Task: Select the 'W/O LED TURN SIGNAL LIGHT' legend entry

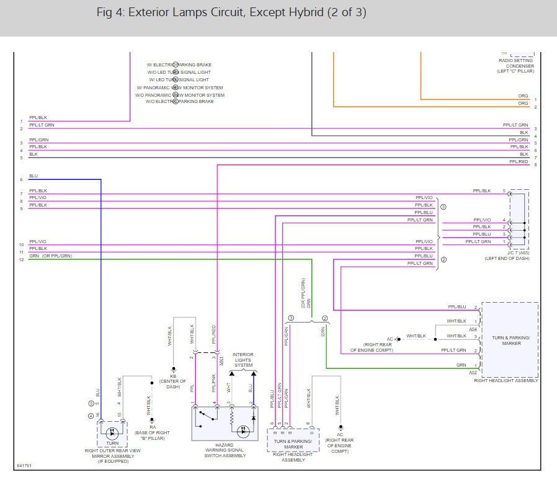Action: pos(179,72)
